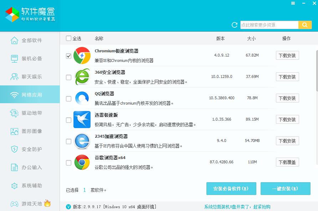Click 下载安装 for 迅雷极速版

coord(287,120)
